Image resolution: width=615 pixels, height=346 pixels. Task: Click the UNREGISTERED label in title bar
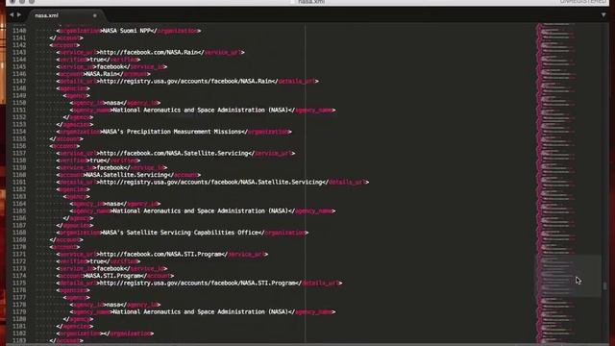pyautogui.click(x=582, y=2)
